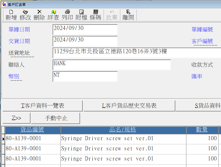Viewport: 221px width, 167px height.
Task: Click the 手動中止 button
Action: [56, 118]
